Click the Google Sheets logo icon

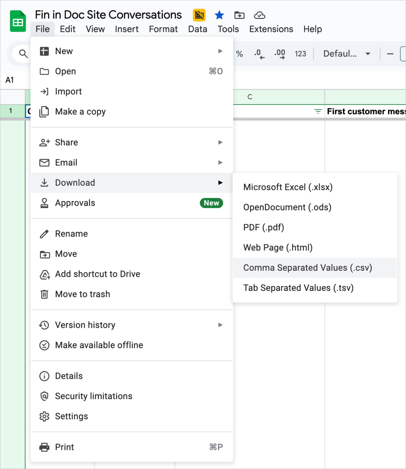pyautogui.click(x=18, y=21)
